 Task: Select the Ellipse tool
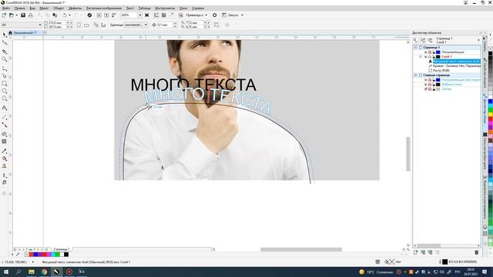(x=4, y=91)
